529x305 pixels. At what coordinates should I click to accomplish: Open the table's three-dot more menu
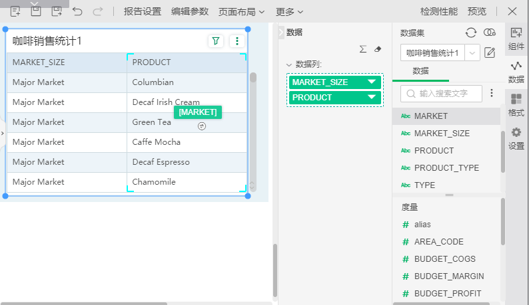(x=237, y=41)
